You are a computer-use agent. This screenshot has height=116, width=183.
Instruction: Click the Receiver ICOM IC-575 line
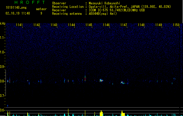[98, 10]
